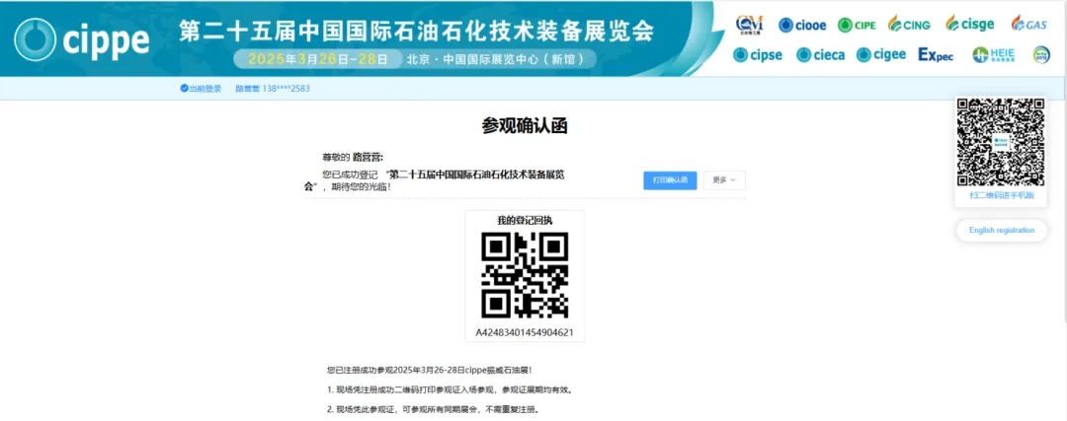The height and width of the screenshot is (421, 1067).
Task: Click the 当前登录 label
Action: (205, 89)
